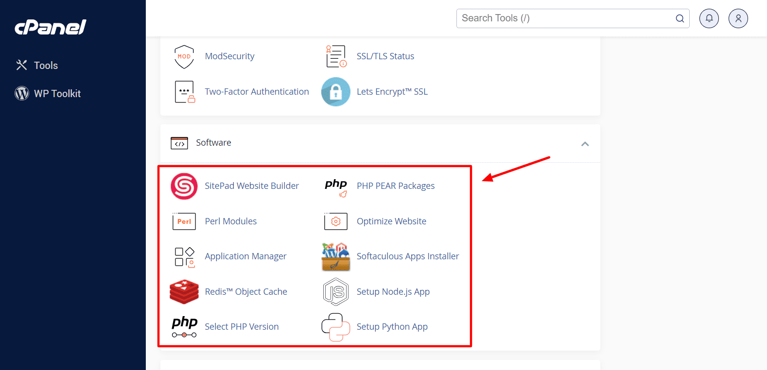767x370 pixels.
Task: Collapse the Software section chevron
Action: [585, 144]
